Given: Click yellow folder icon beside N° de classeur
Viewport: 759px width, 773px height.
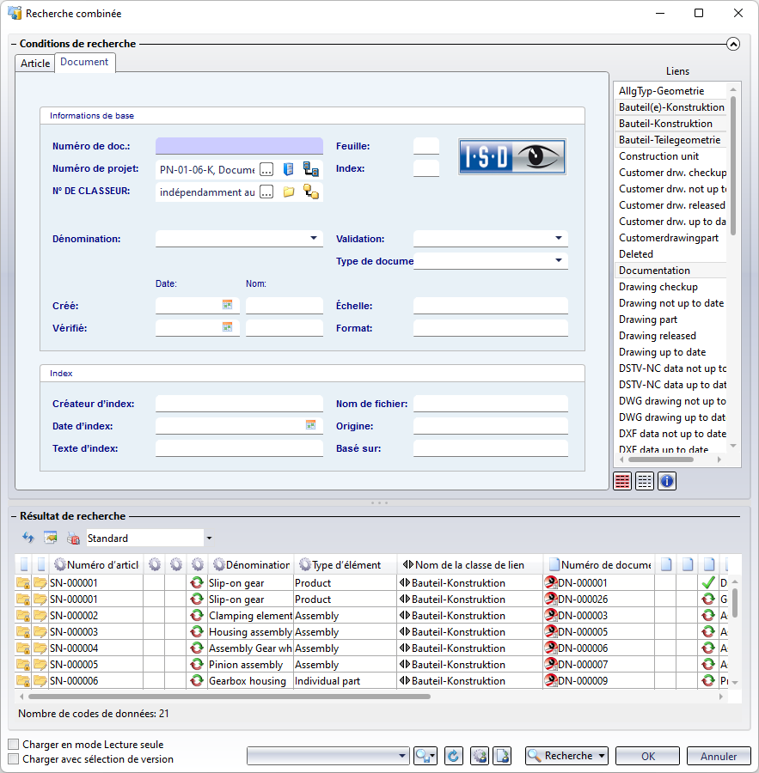Looking at the screenshot, I should click(x=289, y=192).
